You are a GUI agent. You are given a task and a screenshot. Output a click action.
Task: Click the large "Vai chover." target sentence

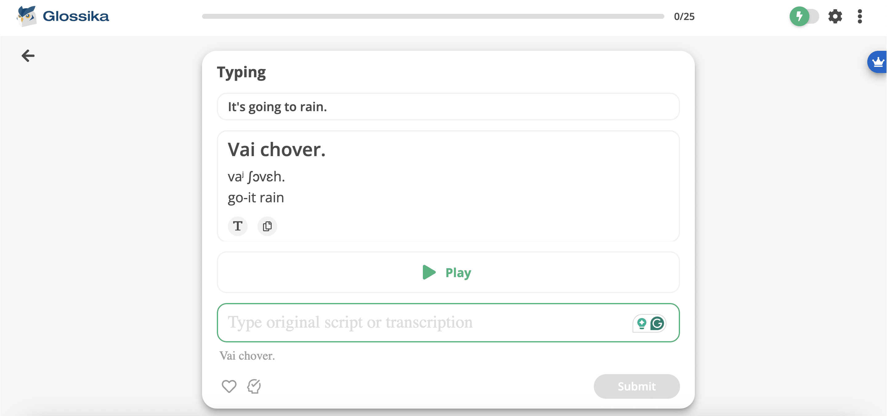pyautogui.click(x=277, y=150)
